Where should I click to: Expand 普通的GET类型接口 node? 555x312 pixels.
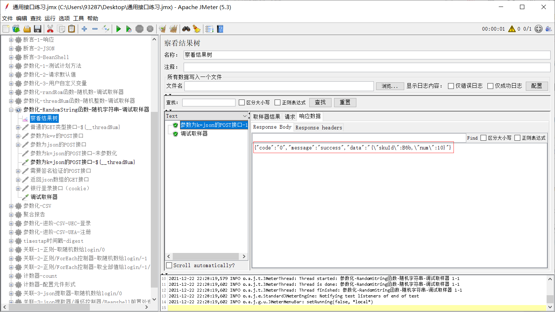pos(18,127)
